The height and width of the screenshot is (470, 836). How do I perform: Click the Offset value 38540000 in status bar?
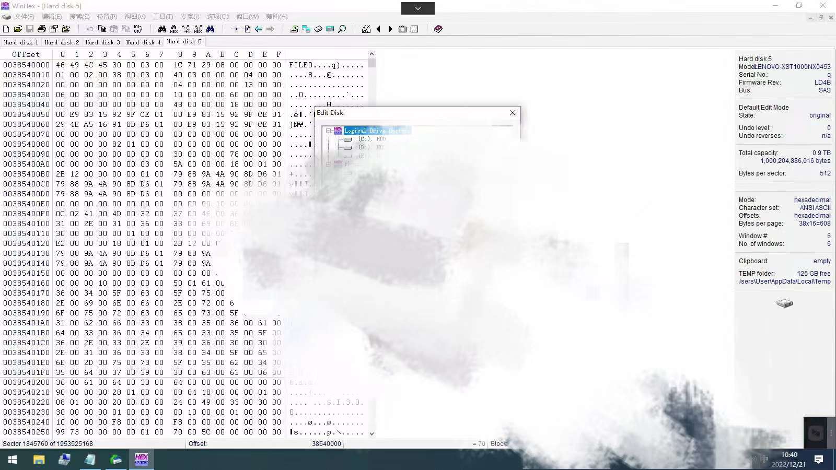326,444
